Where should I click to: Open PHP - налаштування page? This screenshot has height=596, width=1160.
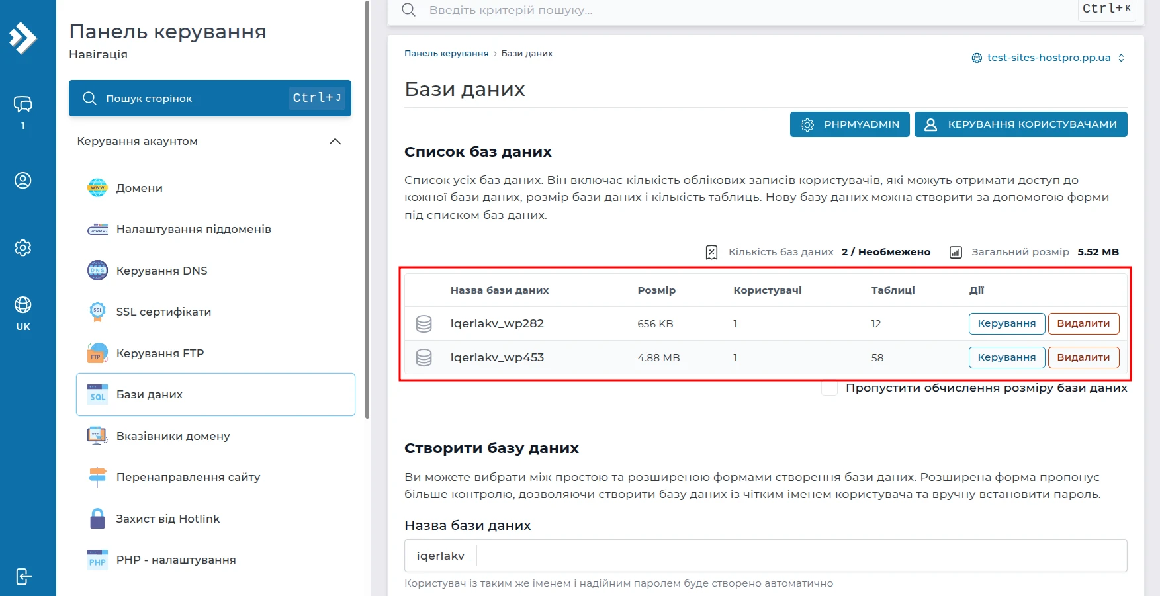215,560
